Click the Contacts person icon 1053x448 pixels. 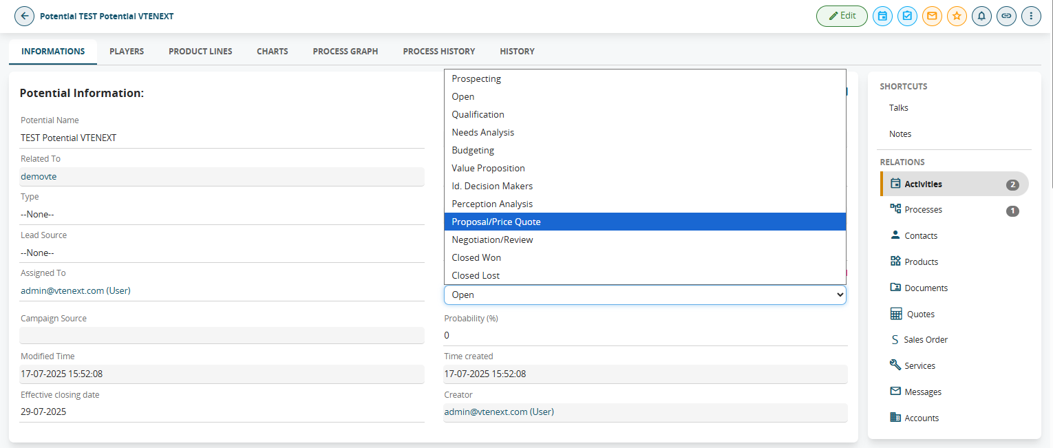895,235
